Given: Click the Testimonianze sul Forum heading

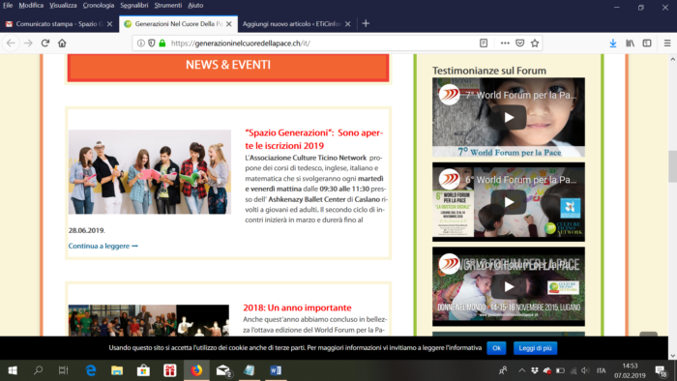Looking at the screenshot, I should (489, 71).
